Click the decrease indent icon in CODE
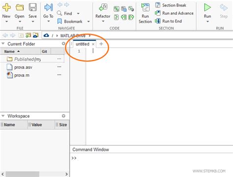This screenshot has height=177, width=233. pyautogui.click(x=124, y=17)
